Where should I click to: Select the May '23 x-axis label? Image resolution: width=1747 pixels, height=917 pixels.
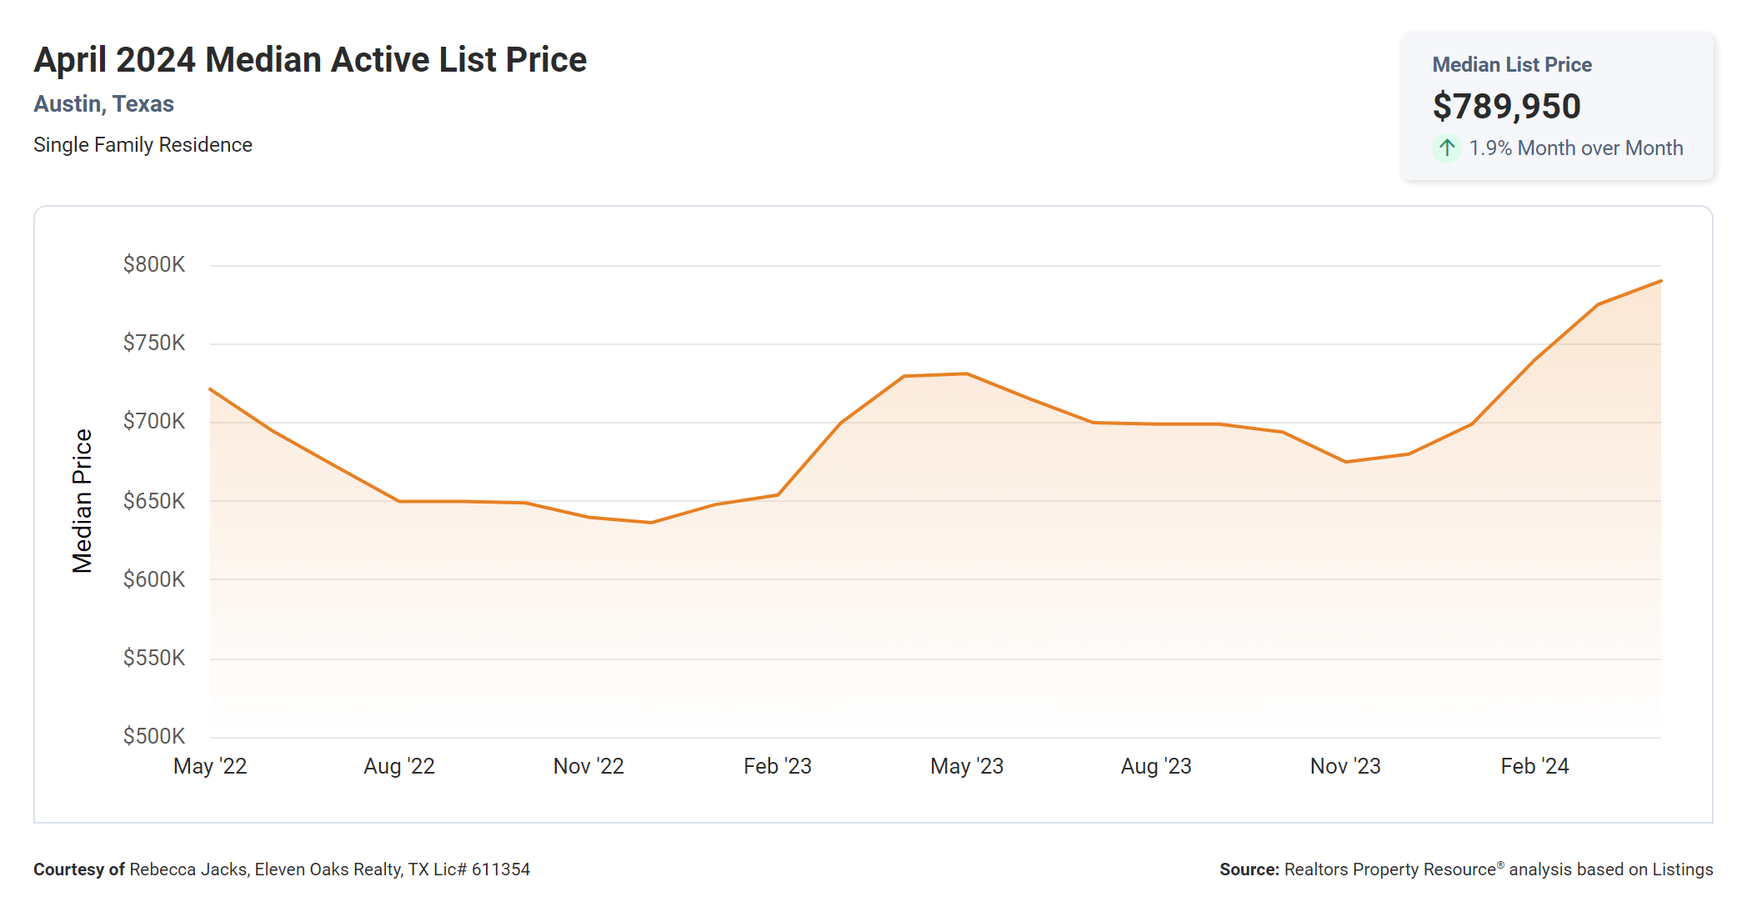click(967, 766)
